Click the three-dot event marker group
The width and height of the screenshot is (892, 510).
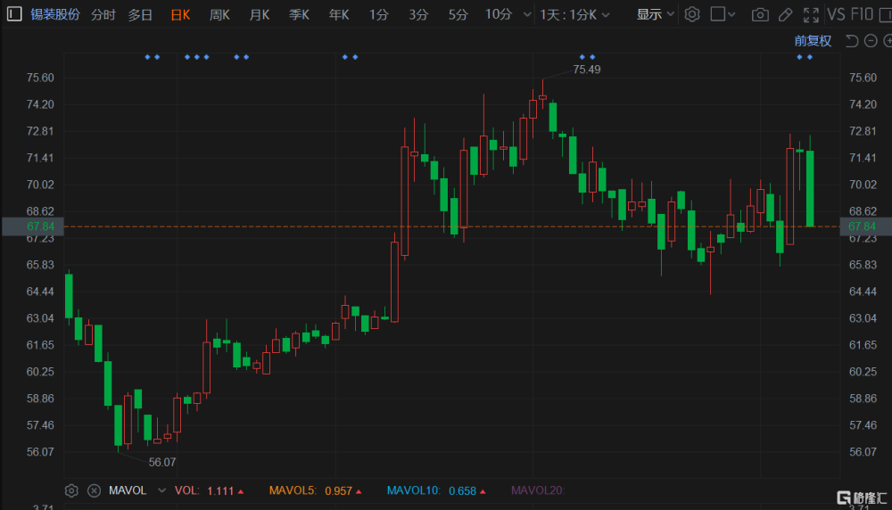click(197, 57)
